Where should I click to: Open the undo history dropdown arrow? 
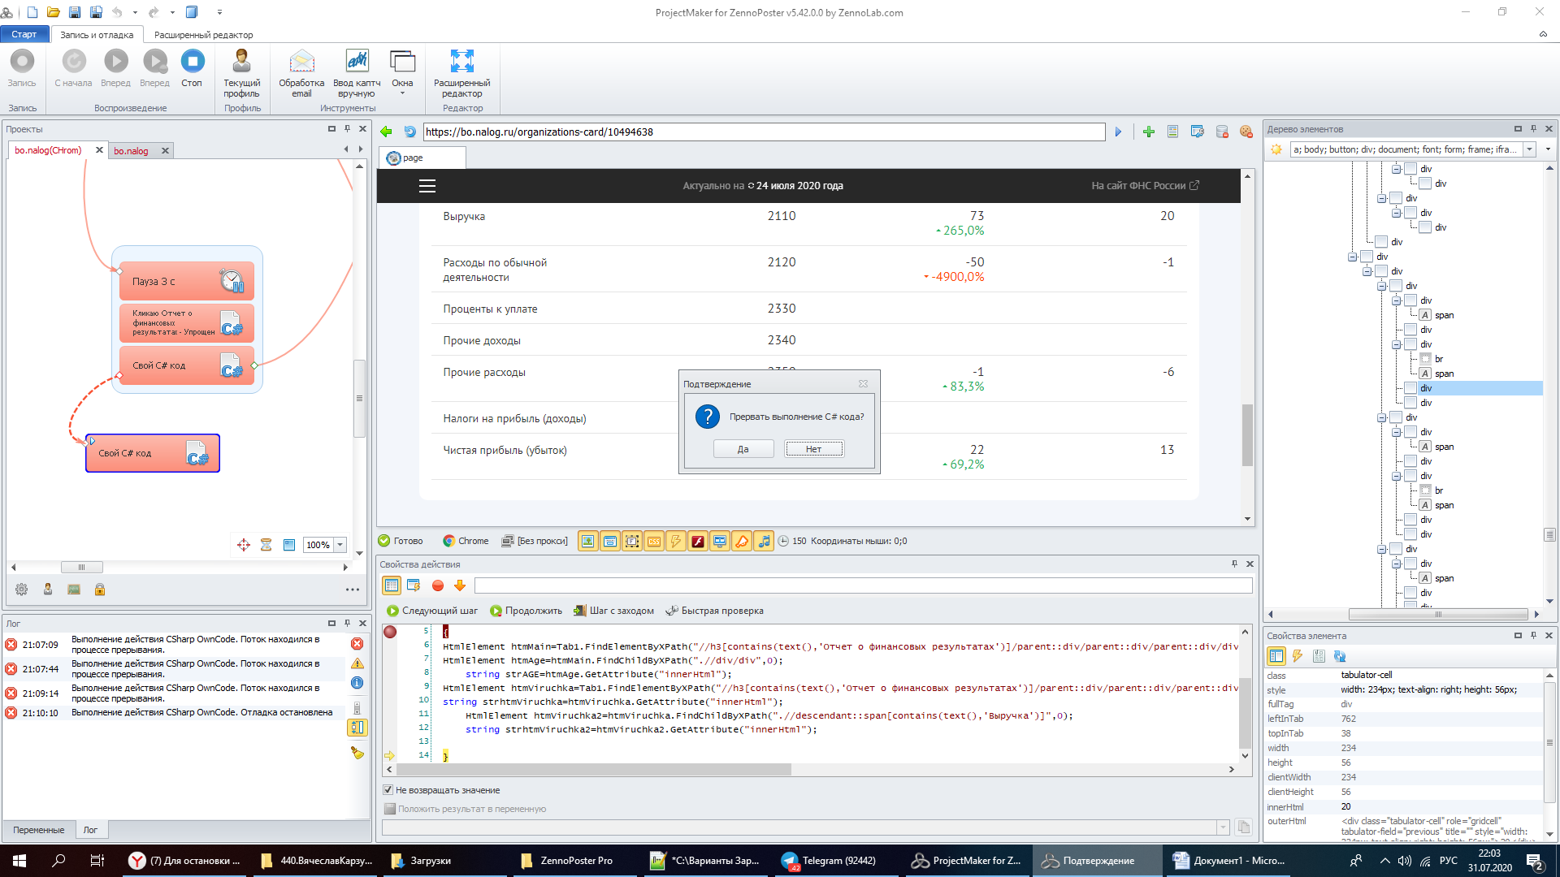pos(135,12)
